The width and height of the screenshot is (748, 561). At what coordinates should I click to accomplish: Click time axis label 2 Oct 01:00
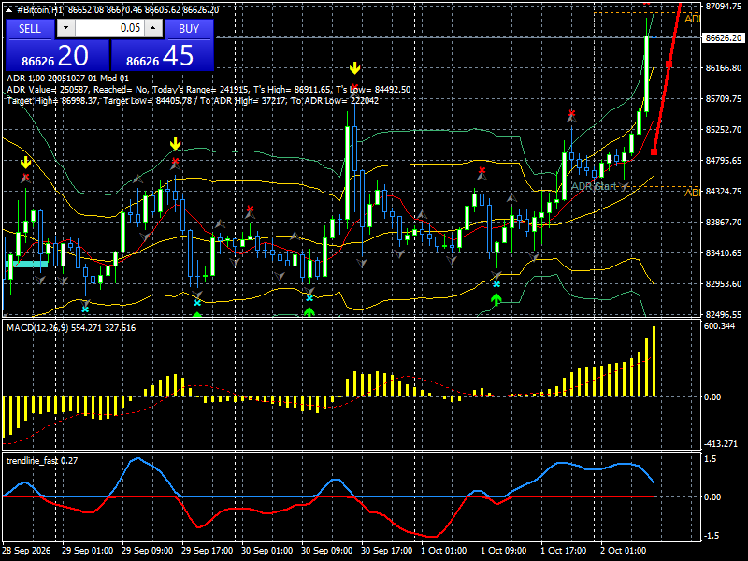pyautogui.click(x=623, y=550)
